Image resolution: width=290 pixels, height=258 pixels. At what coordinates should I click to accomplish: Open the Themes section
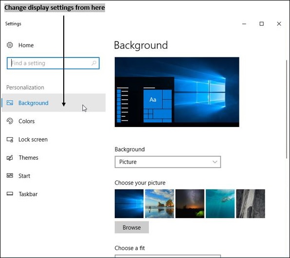pos(28,158)
